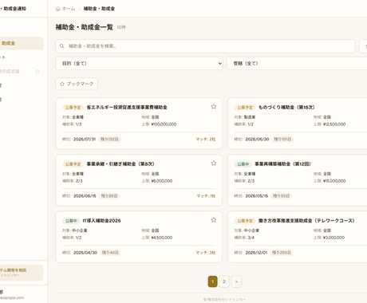Bookmark IT導入補助金2026 with star icon
367x303 pixels.
coord(214,220)
